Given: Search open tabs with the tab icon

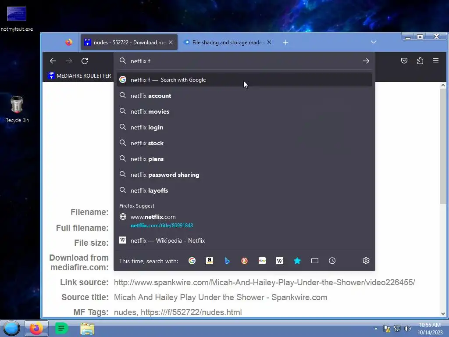Looking at the screenshot, I should click(x=315, y=261).
